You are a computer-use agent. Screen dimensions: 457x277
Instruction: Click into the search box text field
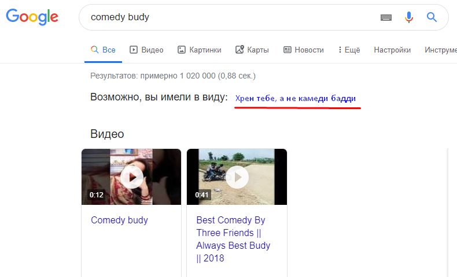pos(231,17)
